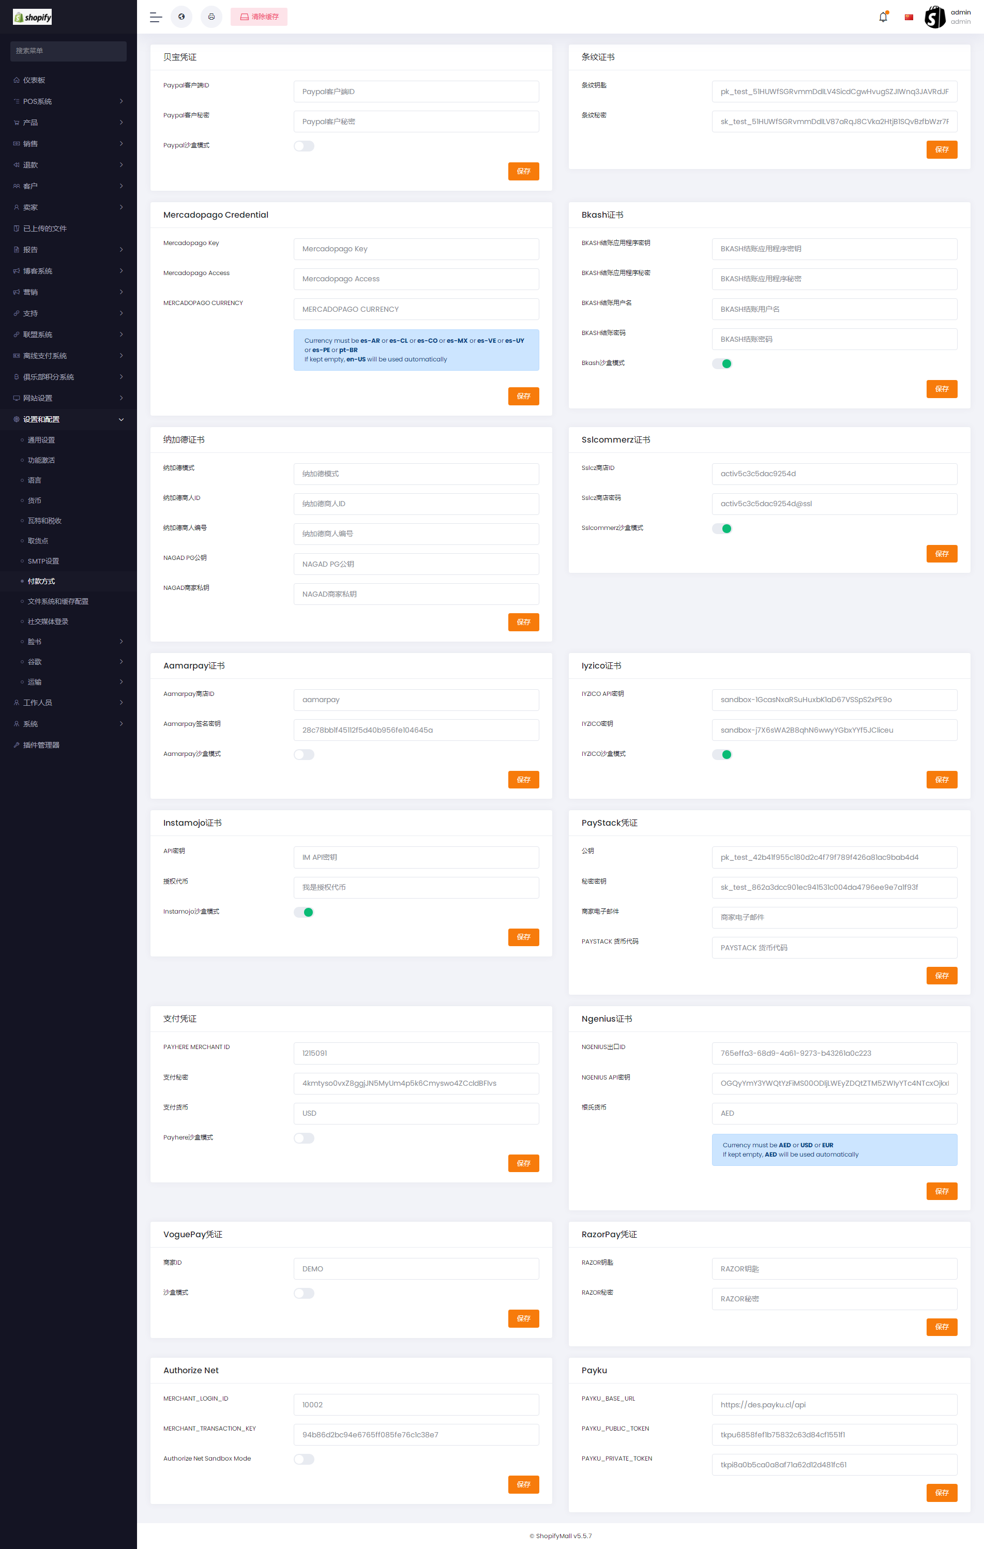Click the 产品 cart icon
The image size is (984, 1549).
17,123
